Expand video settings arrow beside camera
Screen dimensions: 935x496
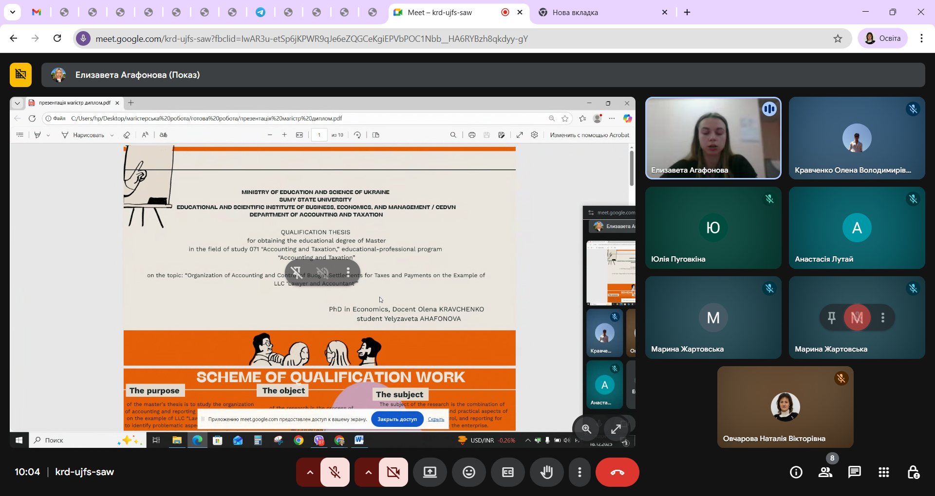(368, 472)
